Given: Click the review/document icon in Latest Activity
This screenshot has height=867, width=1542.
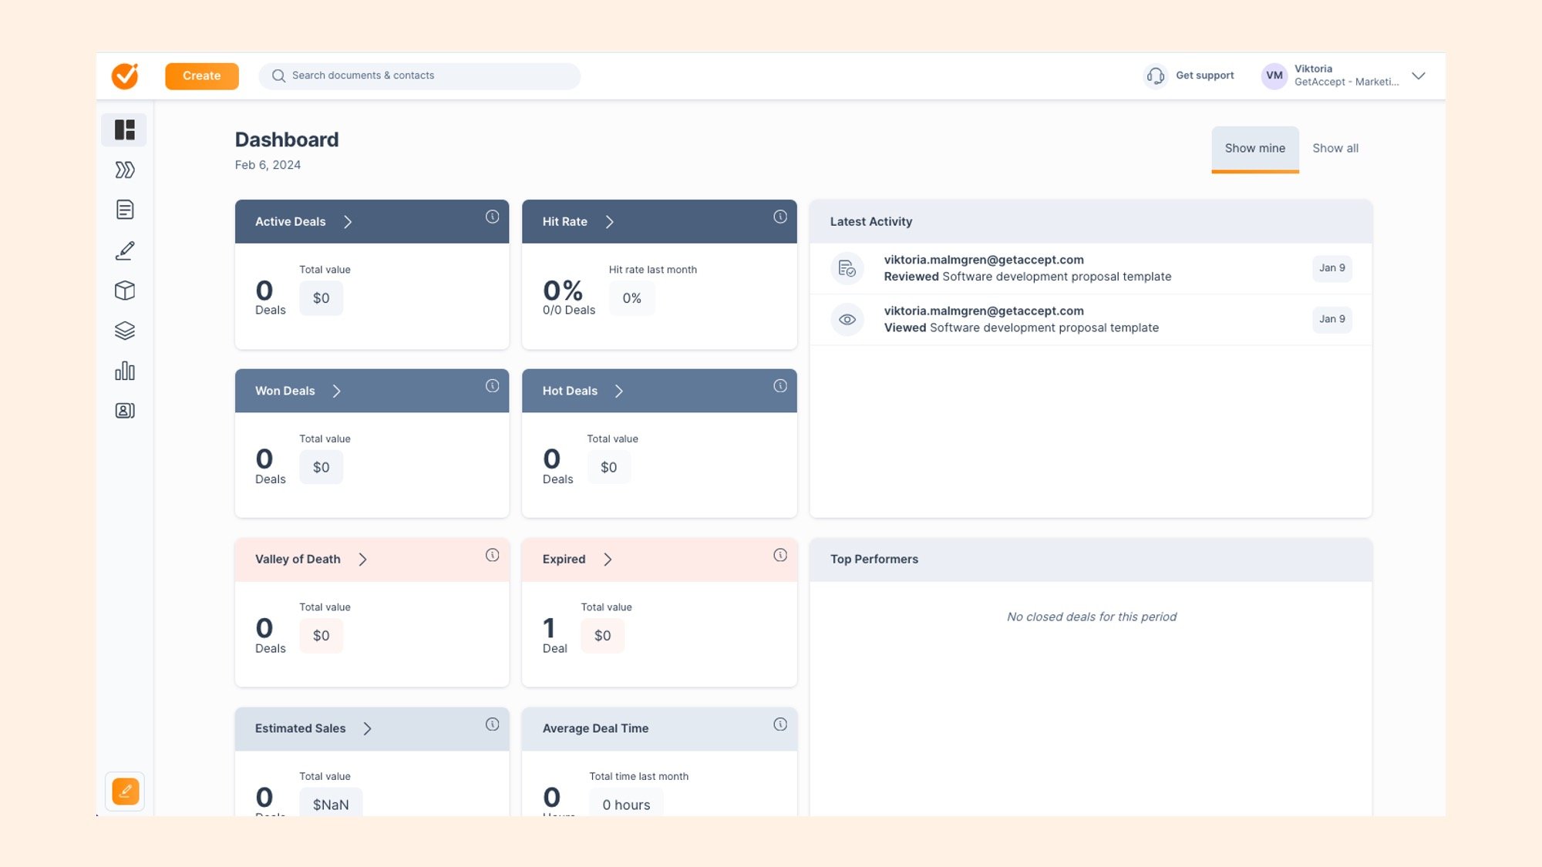Looking at the screenshot, I should 847,268.
